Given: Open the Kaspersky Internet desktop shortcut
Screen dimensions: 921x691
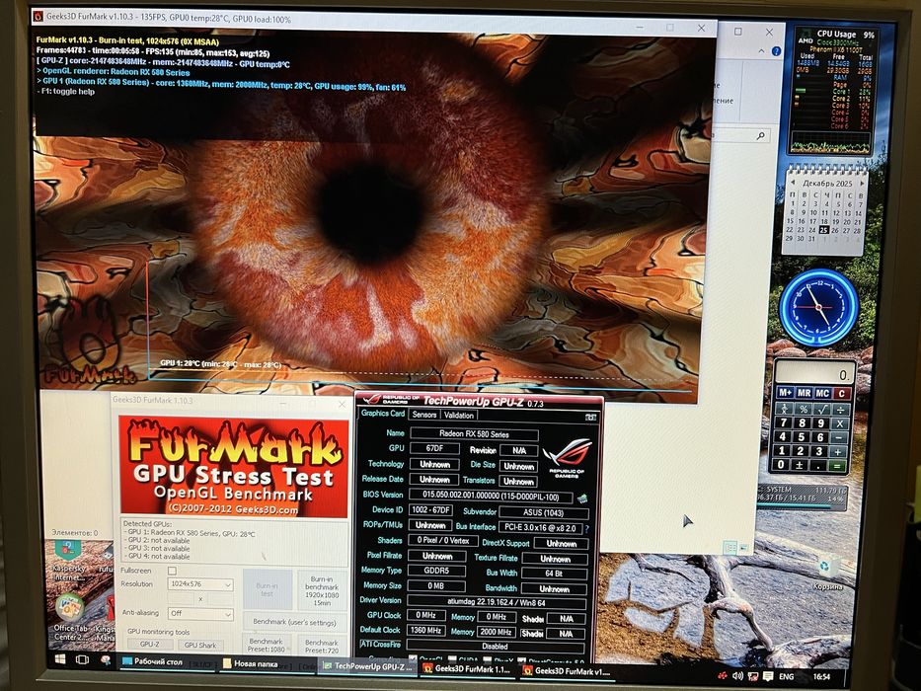Looking at the screenshot, I should tap(69, 560).
